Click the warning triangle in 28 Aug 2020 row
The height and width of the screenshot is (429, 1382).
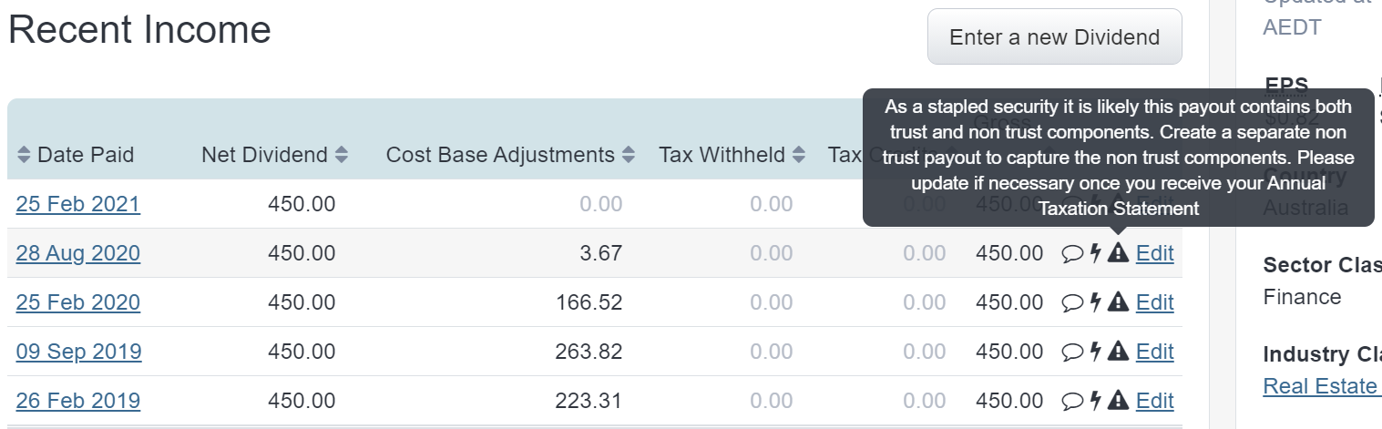1118,253
